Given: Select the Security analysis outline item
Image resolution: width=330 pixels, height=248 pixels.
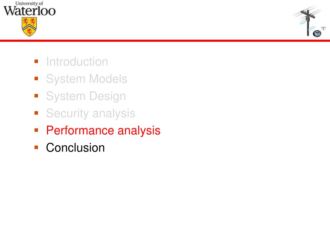Looking at the screenshot, I should (91, 113).
